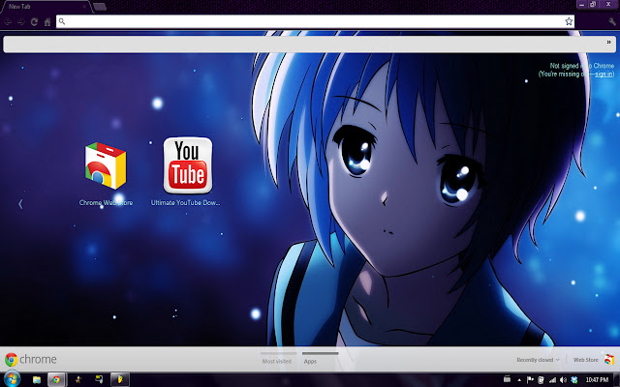Image resolution: width=620 pixels, height=387 pixels.
Task: Follow the 'sign in' link
Action: click(x=604, y=74)
